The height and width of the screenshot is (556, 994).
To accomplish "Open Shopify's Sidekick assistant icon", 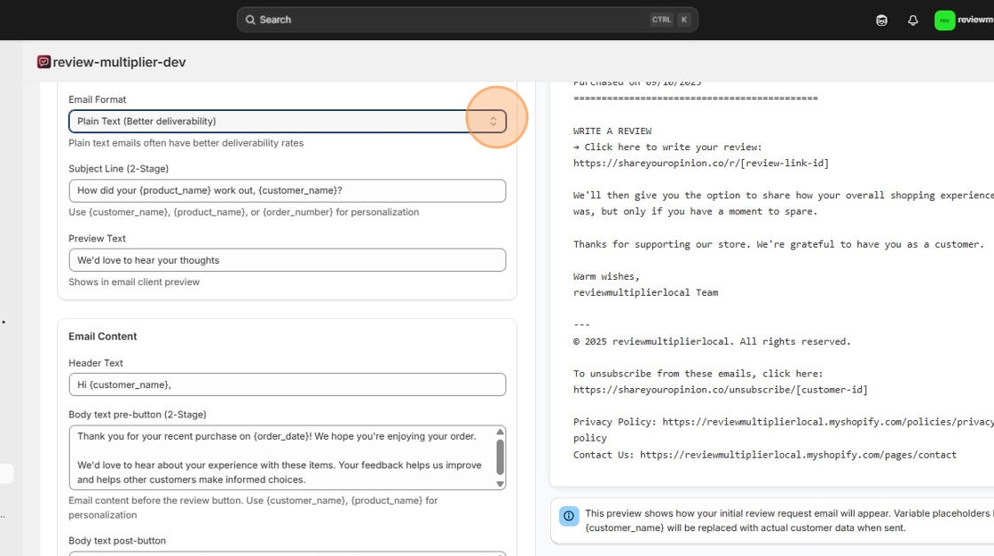I will (x=880, y=19).
